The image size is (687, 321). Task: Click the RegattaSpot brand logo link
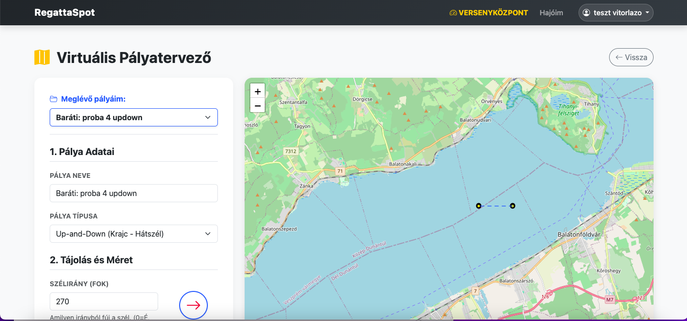pyautogui.click(x=64, y=13)
